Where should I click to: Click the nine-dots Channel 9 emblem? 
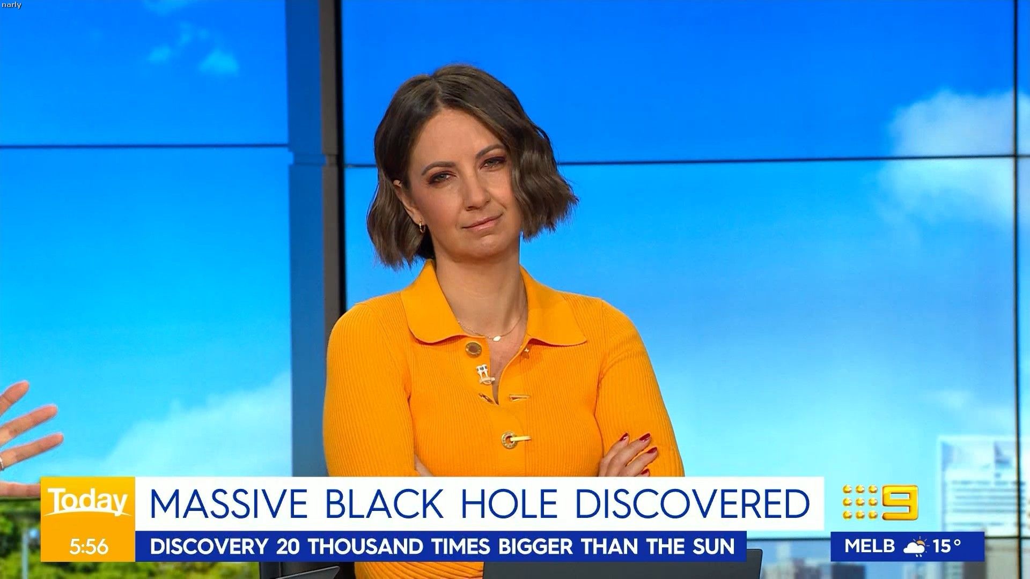pyautogui.click(x=860, y=502)
